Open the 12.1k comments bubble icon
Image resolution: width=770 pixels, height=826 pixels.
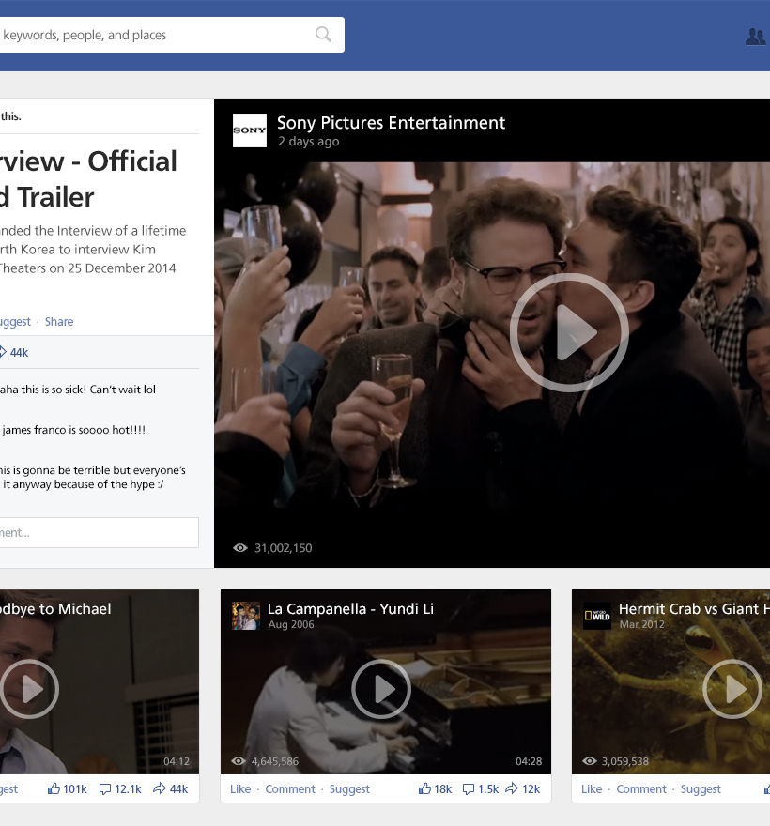click(x=105, y=789)
